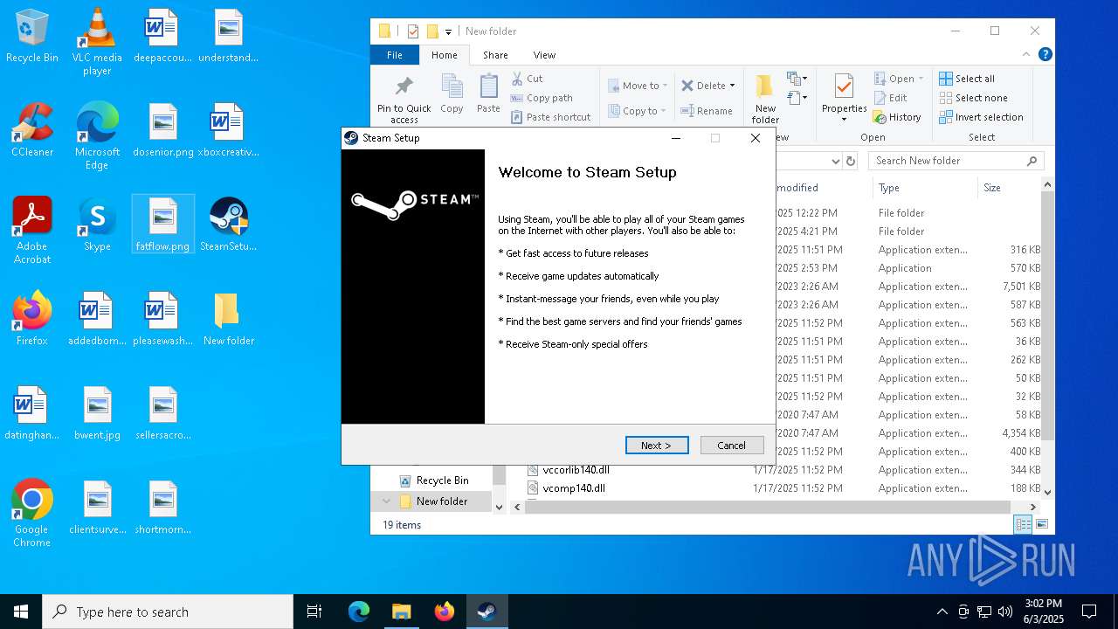Select CCleaner desktop icon

32,131
